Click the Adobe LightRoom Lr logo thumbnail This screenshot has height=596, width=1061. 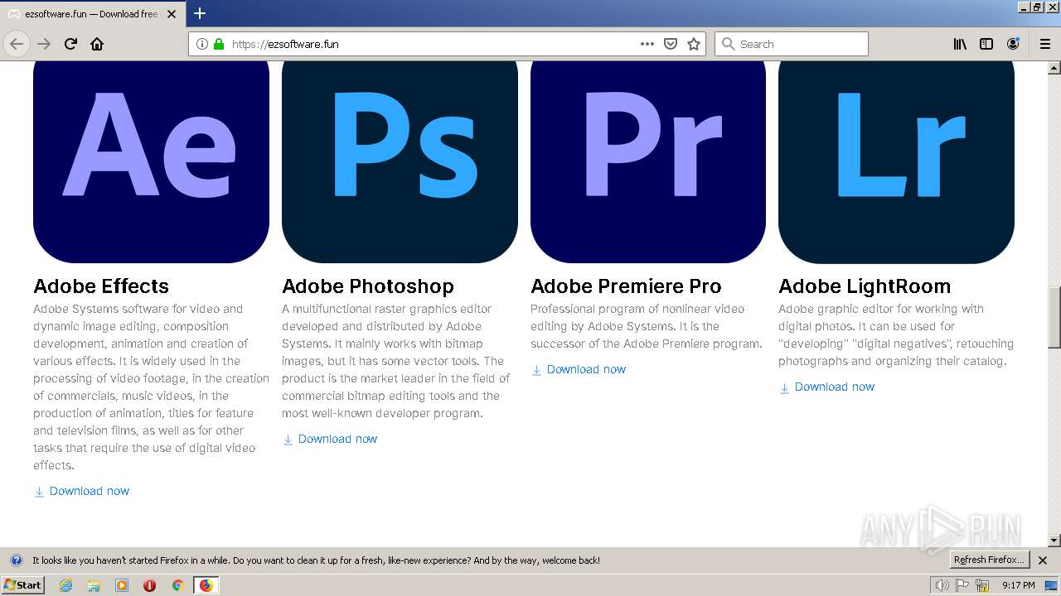[896, 161]
